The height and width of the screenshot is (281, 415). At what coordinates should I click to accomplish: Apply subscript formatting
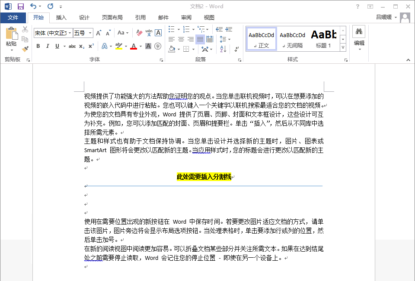[81, 47]
